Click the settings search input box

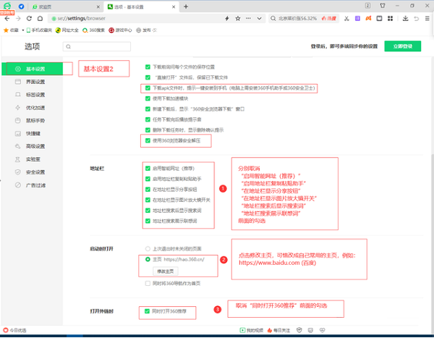coord(97,46)
